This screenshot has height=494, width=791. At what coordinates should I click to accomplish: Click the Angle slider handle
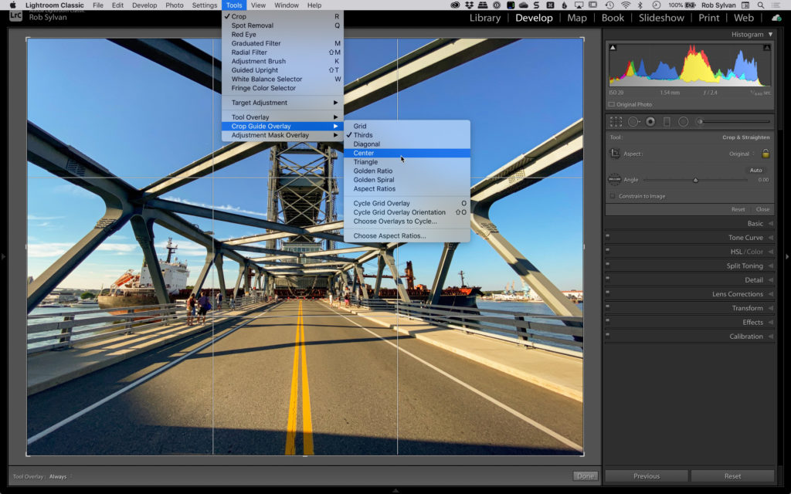[x=695, y=180]
